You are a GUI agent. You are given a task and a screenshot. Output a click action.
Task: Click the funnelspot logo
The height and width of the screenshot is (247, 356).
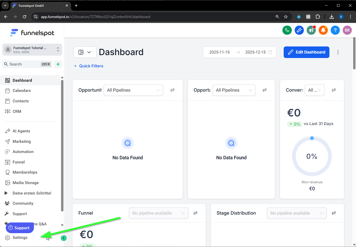coord(32,33)
